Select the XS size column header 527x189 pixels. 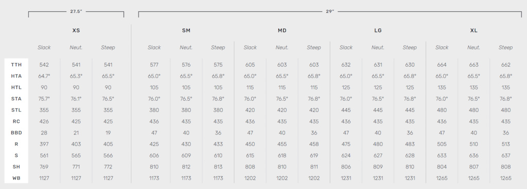[76, 30]
